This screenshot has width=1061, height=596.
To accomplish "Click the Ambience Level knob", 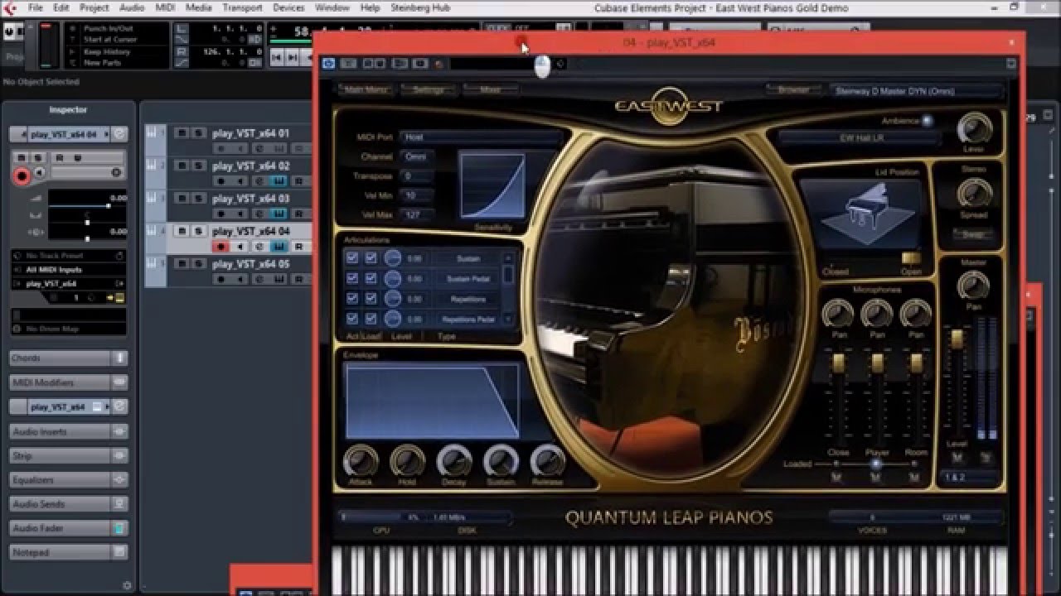I will 974,129.
